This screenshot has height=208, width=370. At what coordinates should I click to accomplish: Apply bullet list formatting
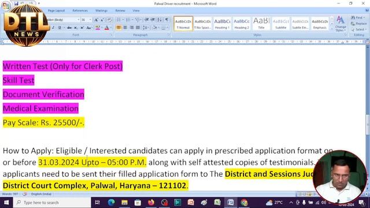(119, 20)
